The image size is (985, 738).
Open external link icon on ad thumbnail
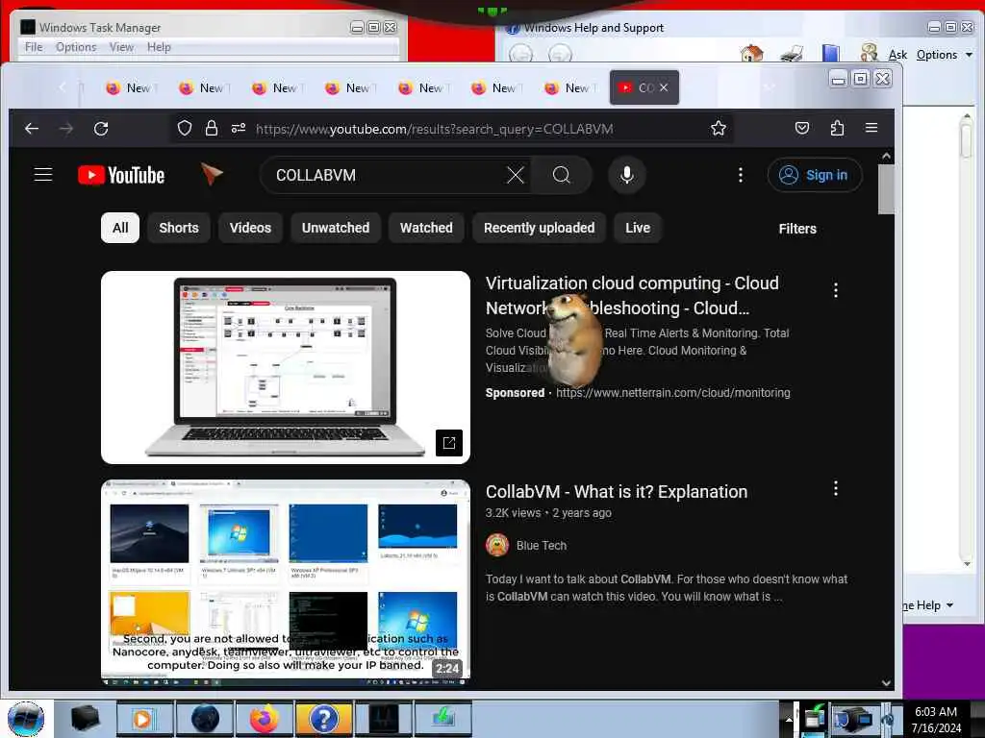tap(448, 443)
